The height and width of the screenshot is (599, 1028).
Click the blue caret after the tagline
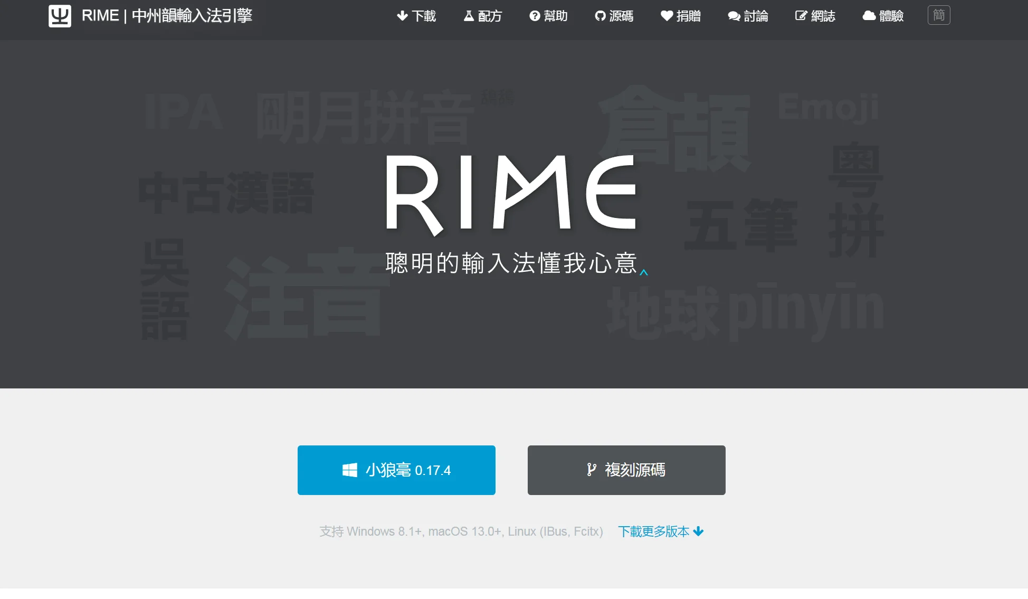643,272
